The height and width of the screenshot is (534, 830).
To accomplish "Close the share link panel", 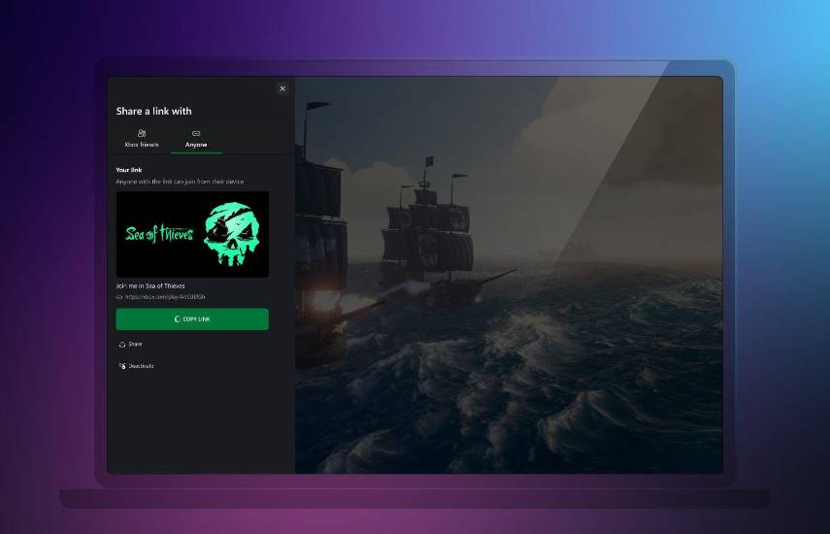I will tap(282, 88).
